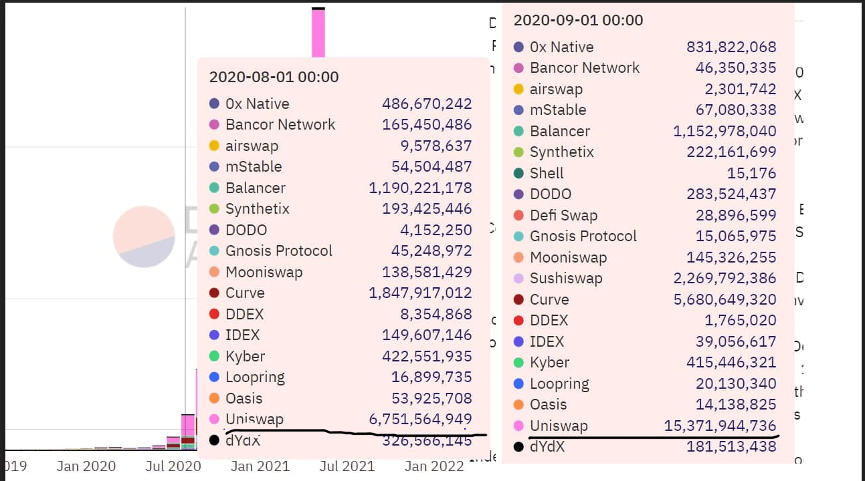Select Bancor Network label in September tooltip
The height and width of the screenshot is (481, 865).
pos(585,68)
